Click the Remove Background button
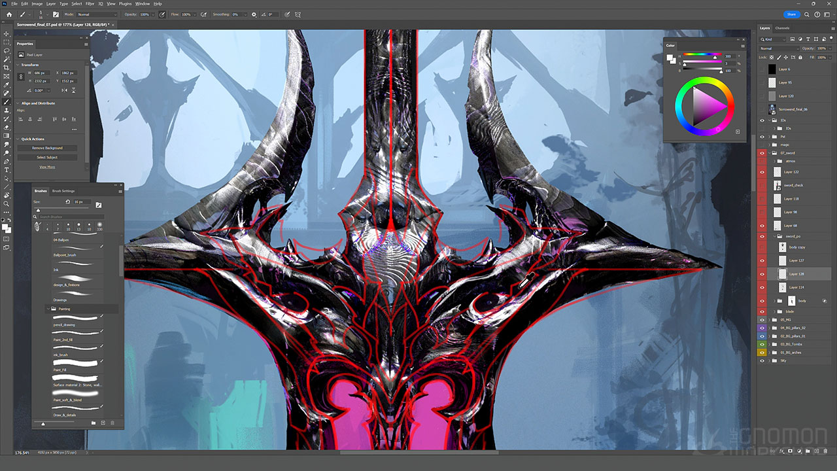 (x=47, y=148)
